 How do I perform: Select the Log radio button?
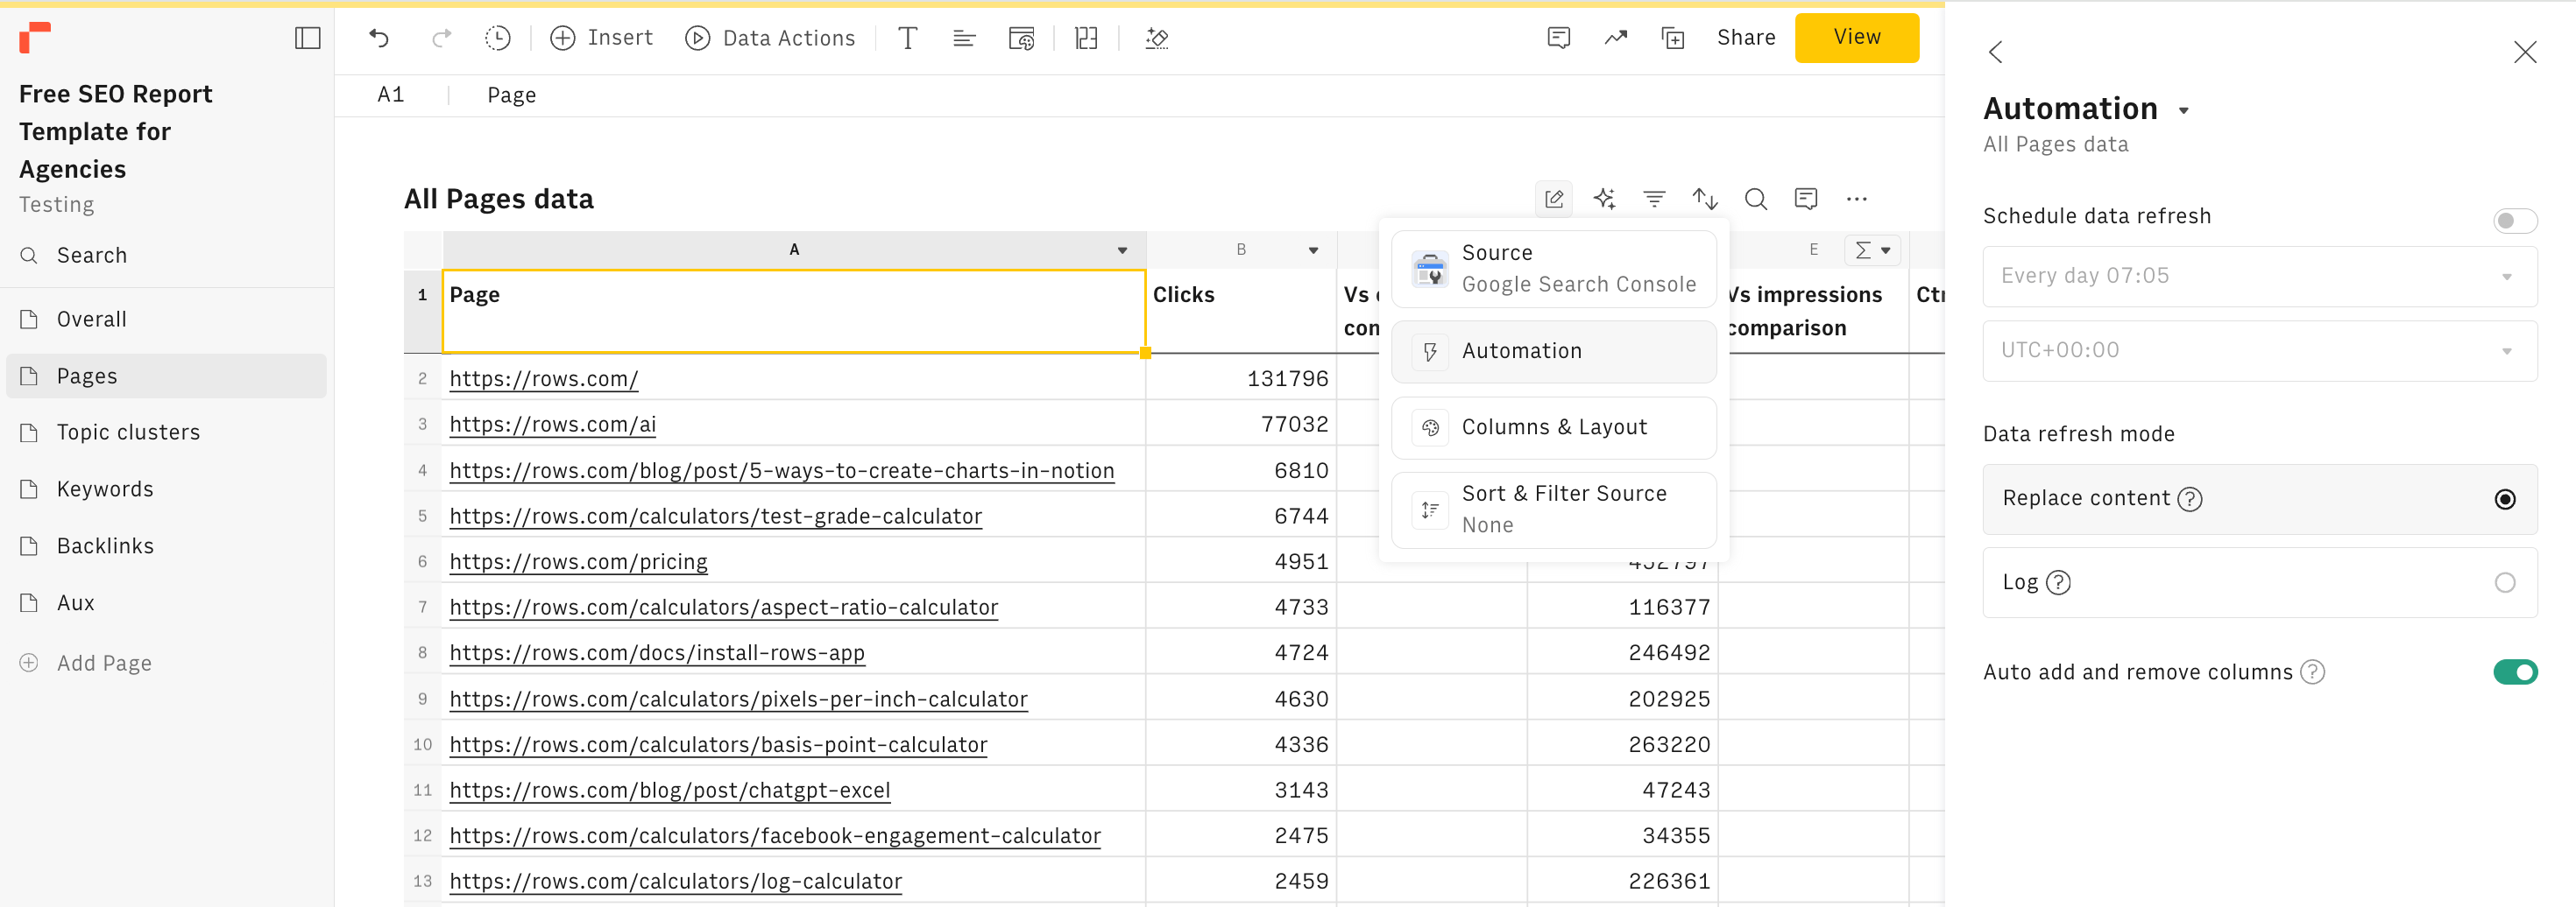coord(2504,582)
